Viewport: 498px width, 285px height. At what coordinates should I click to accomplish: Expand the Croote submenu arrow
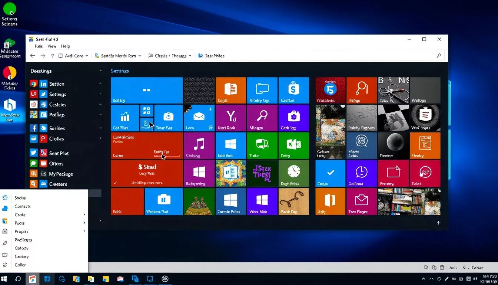click(84, 214)
